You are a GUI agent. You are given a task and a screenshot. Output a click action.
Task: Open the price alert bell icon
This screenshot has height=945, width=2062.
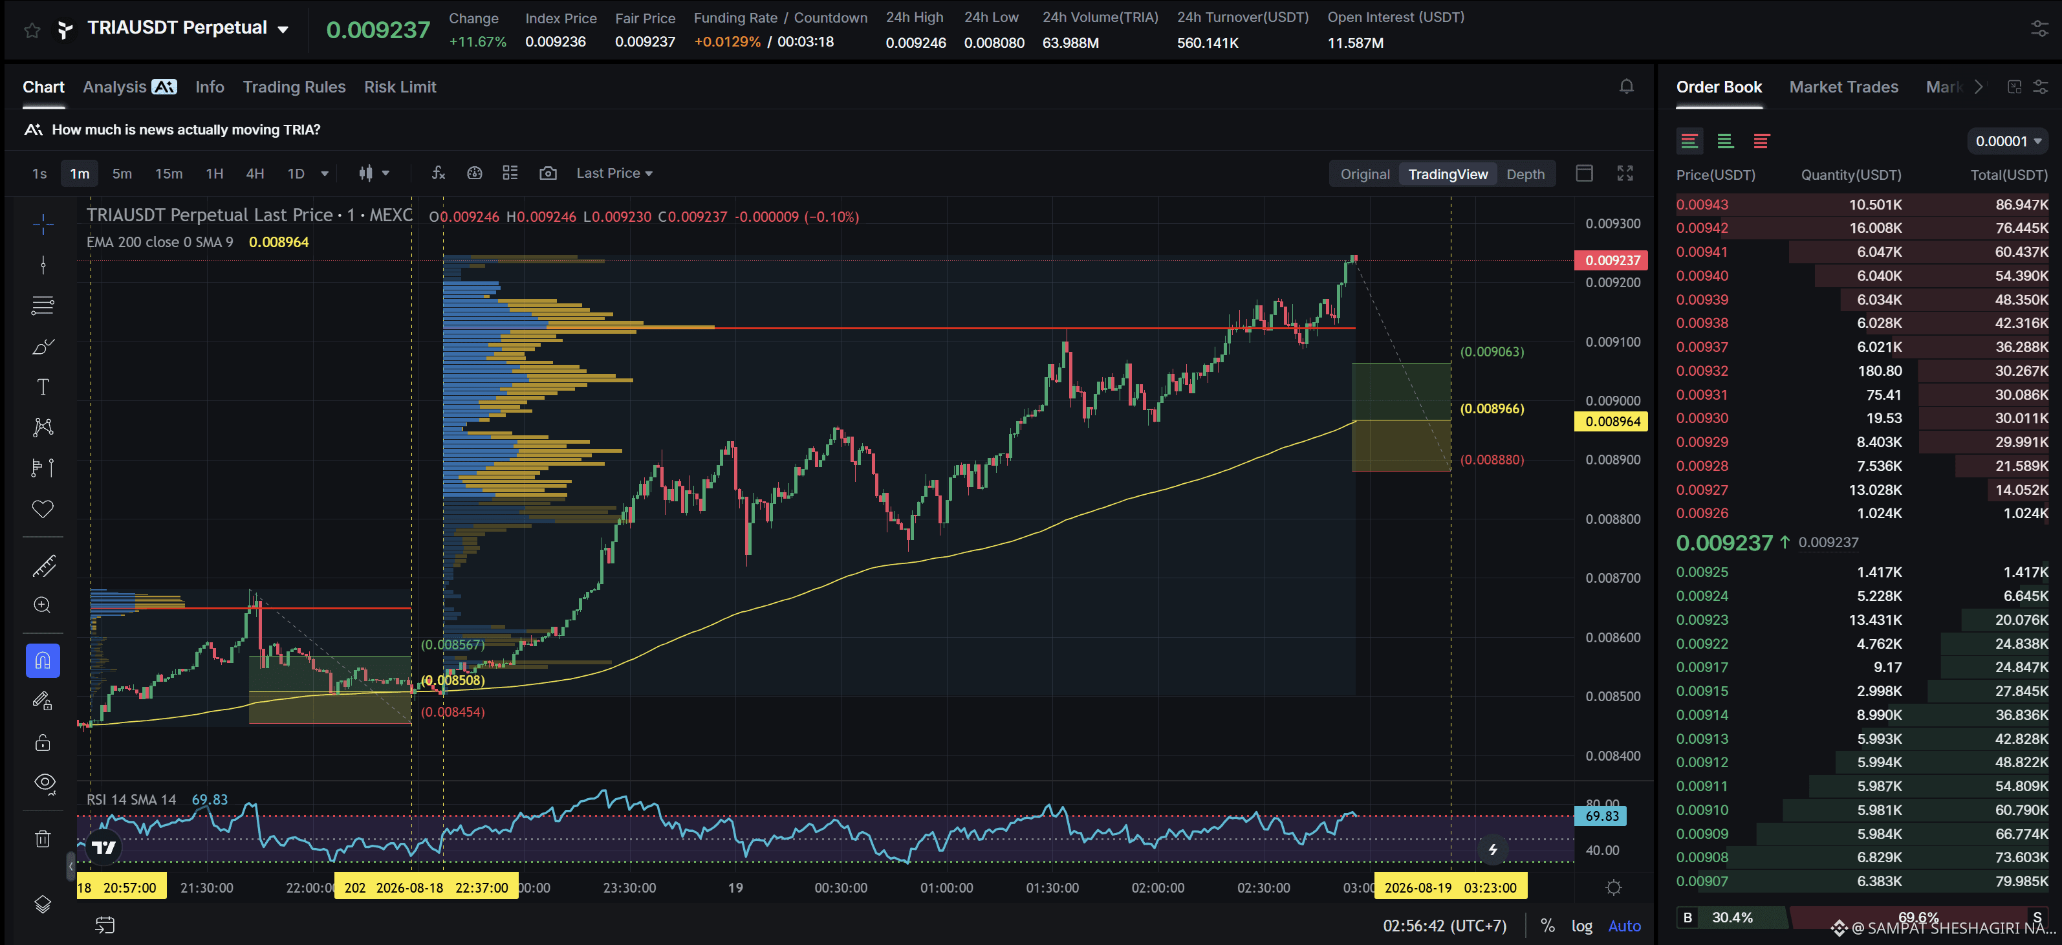pos(1626,87)
